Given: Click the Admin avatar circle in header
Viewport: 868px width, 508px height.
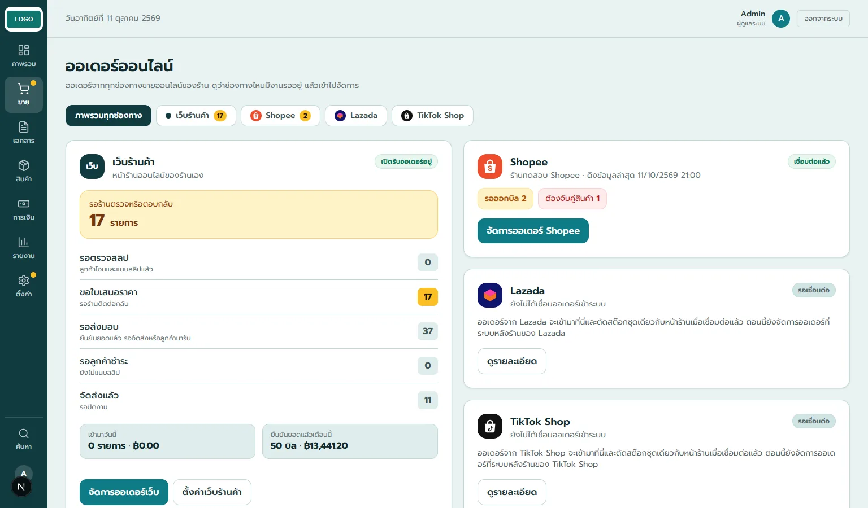Looking at the screenshot, I should 781,19.
